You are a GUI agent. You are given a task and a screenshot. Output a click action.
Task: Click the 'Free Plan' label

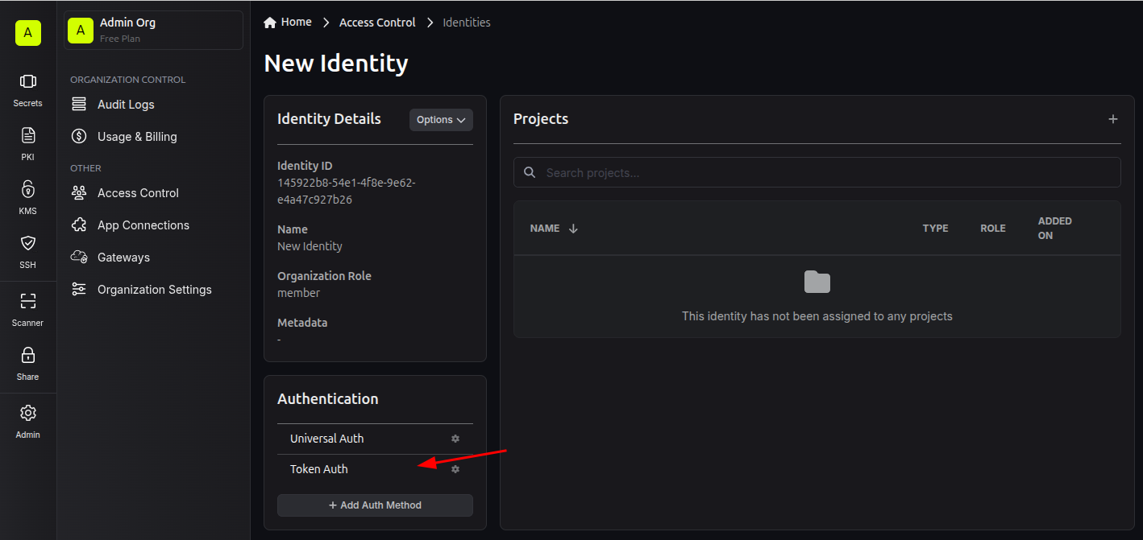click(120, 39)
